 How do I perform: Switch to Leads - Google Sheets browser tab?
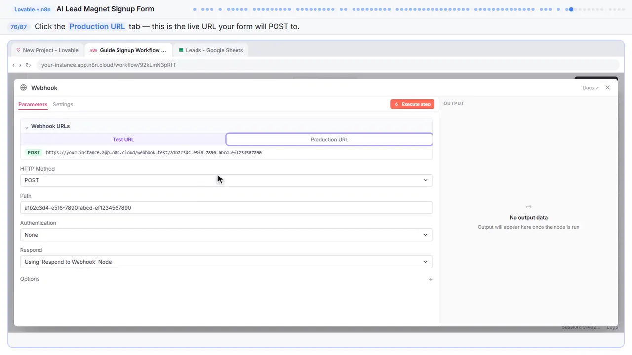point(211,50)
